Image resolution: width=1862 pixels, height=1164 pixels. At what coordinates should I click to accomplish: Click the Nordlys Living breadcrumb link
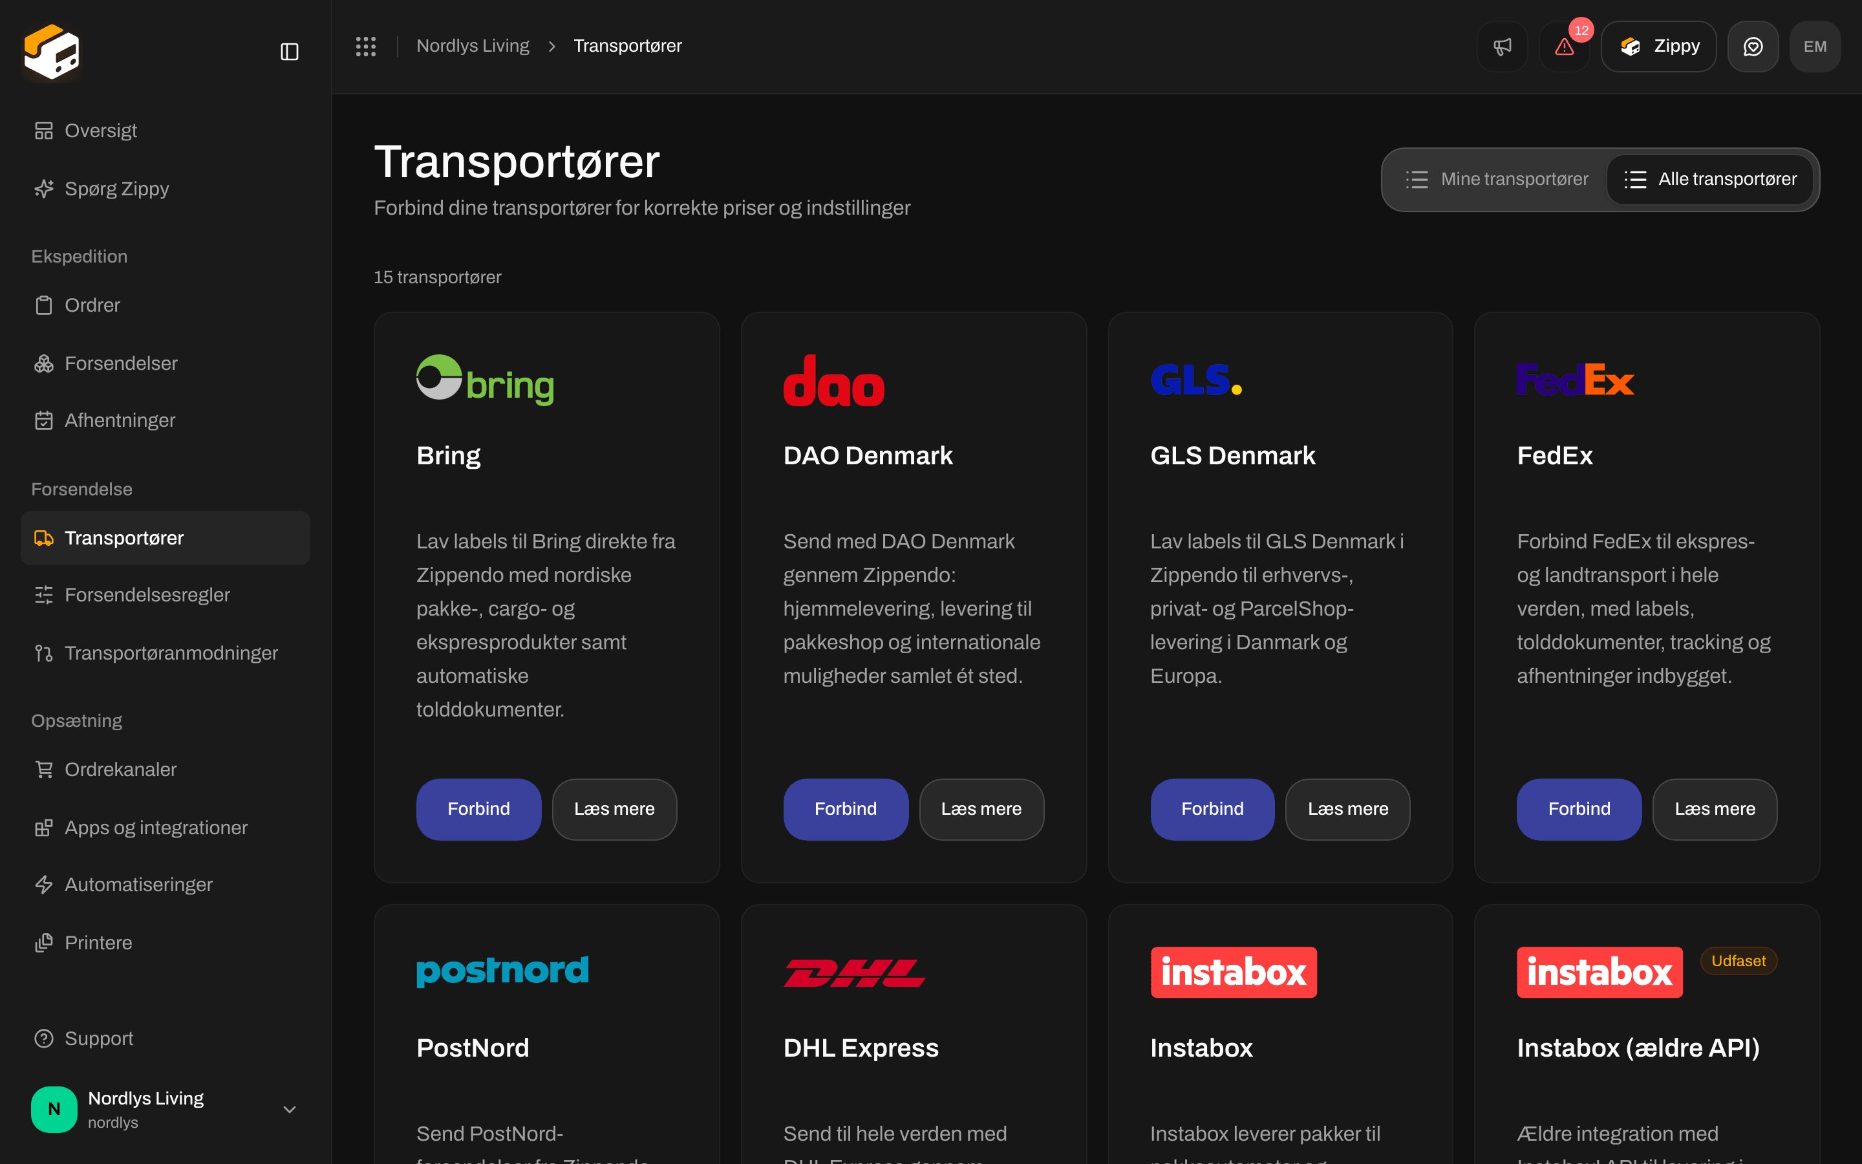point(473,46)
